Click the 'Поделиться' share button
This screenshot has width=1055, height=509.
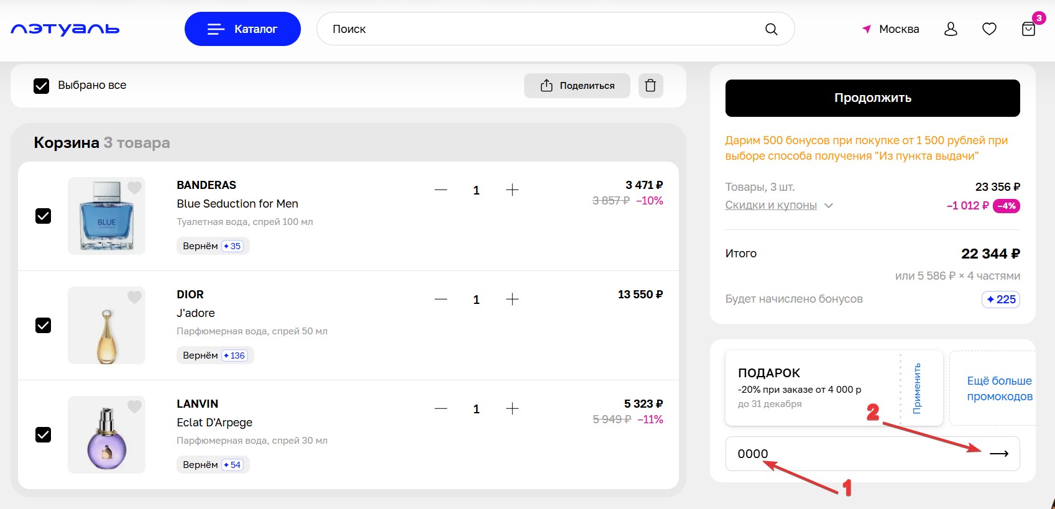click(x=577, y=86)
